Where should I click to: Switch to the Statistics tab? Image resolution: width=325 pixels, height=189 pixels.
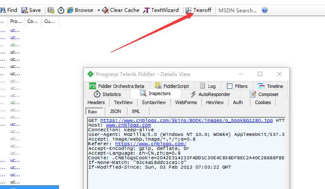(x=107, y=94)
